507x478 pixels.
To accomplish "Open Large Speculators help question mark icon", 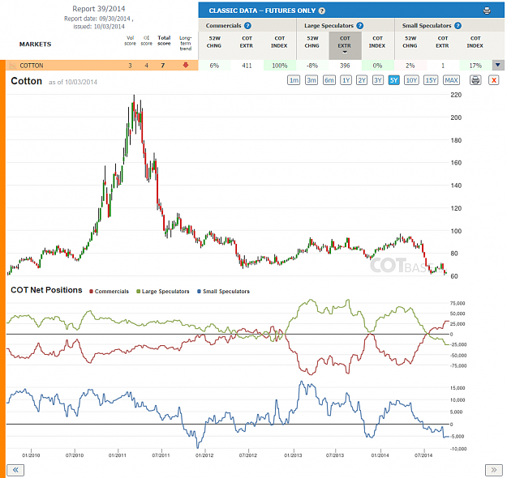I will [x=360, y=25].
